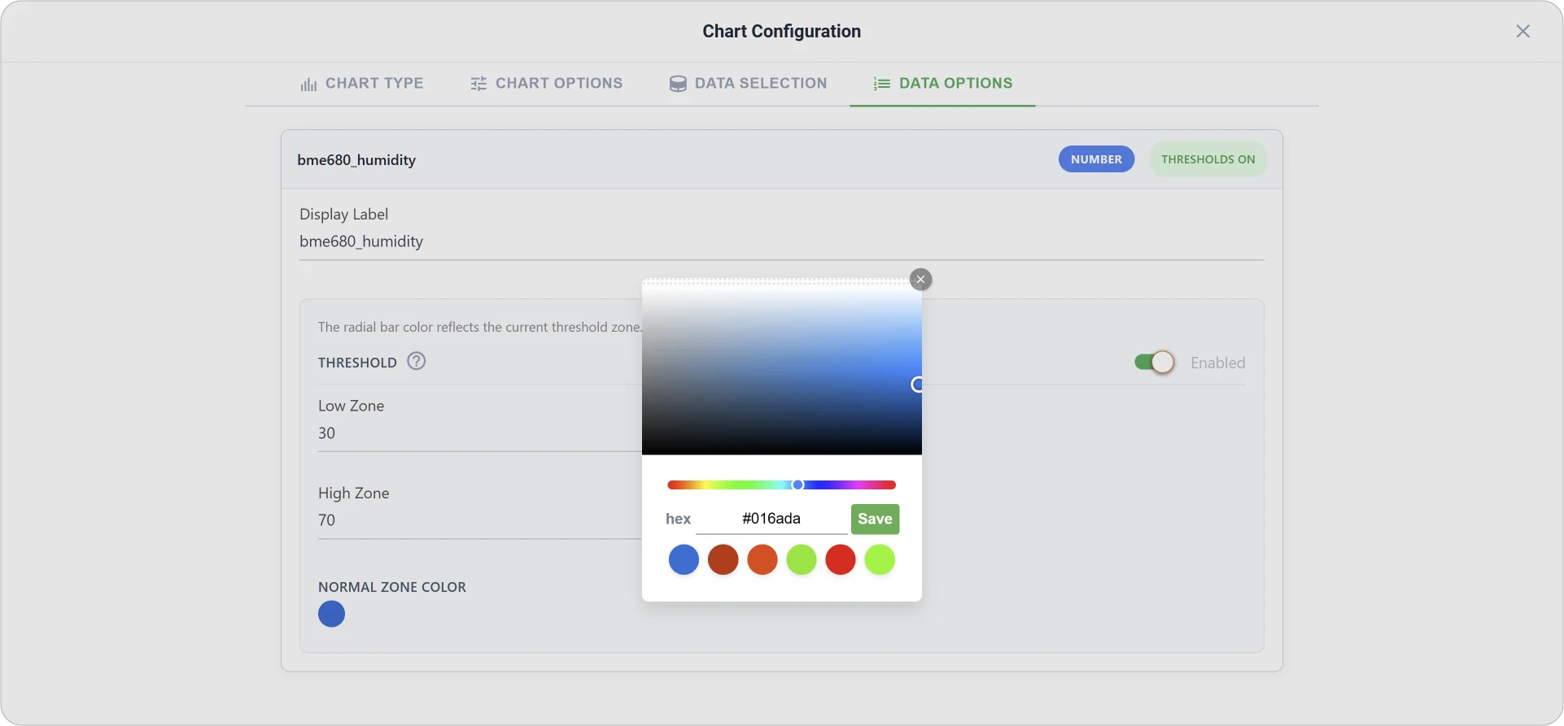Pick the blue preset color swatch
Screen dimensions: 1564x726
(684, 560)
